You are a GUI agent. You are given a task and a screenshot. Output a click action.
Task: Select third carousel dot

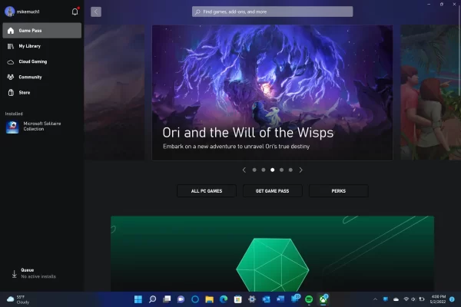point(273,170)
